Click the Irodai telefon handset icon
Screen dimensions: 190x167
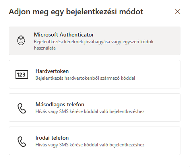click(22, 142)
